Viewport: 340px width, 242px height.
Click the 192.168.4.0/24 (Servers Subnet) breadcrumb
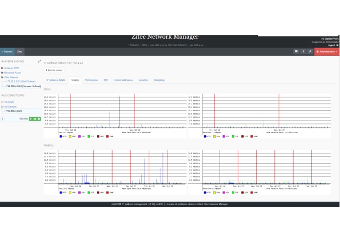point(168,45)
